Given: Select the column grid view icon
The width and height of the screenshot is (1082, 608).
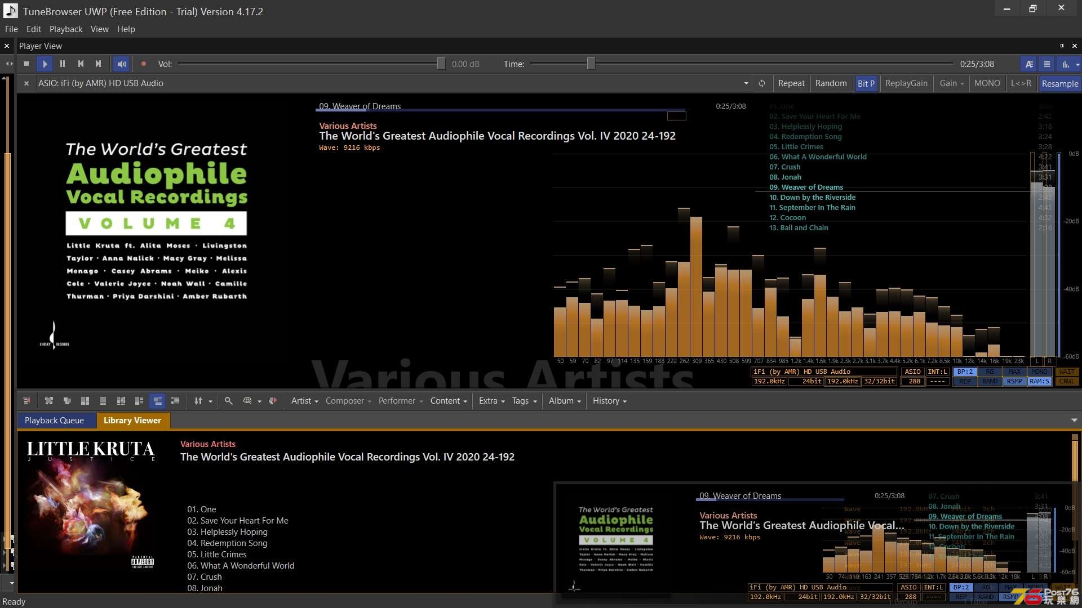Looking at the screenshot, I should pos(121,401).
